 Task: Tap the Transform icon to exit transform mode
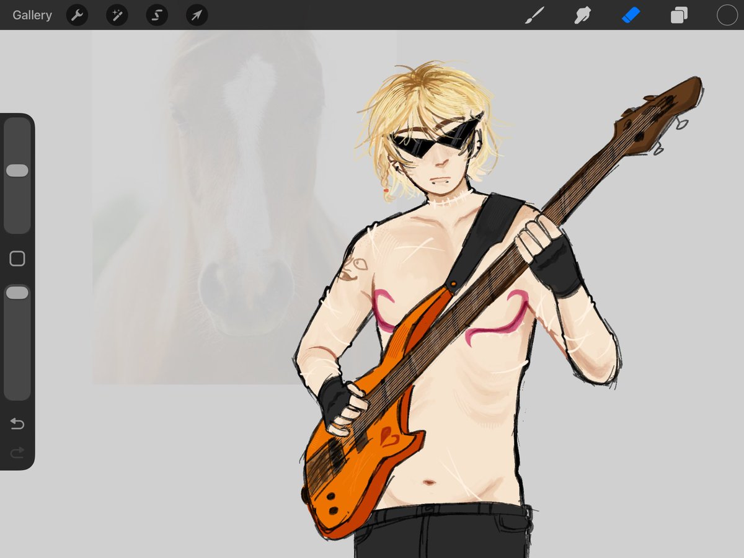pyautogui.click(x=196, y=15)
